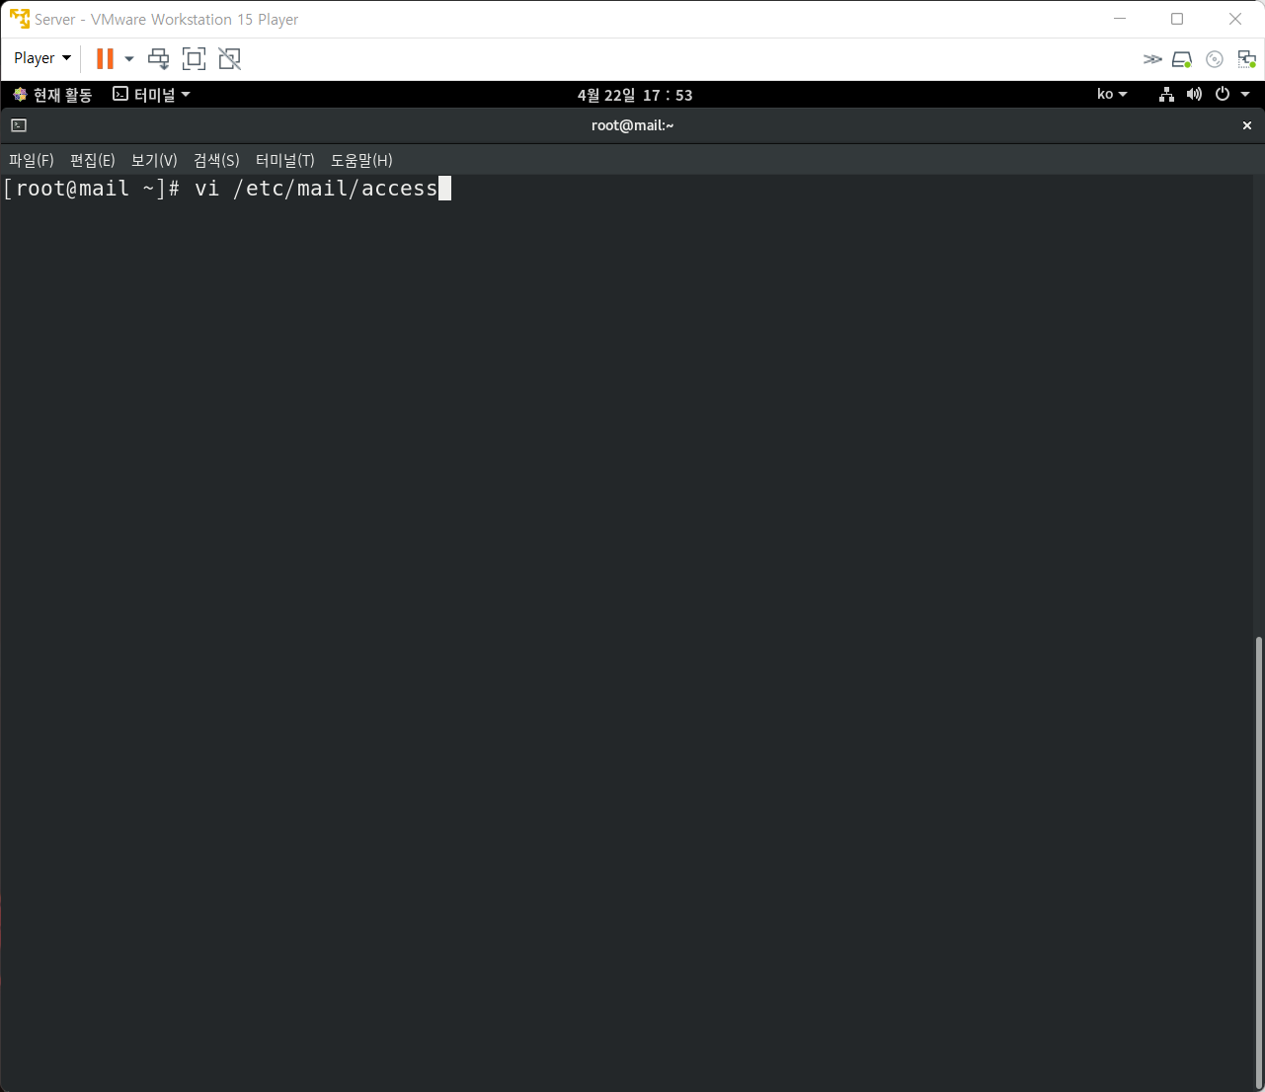Click the hard disk device icon
The height and width of the screenshot is (1092, 1265).
point(1182,60)
